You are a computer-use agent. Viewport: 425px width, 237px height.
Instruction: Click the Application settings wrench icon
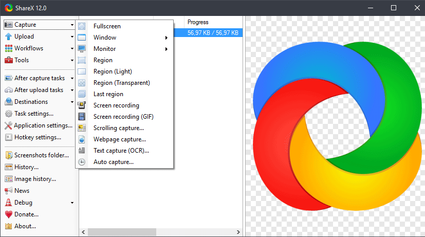tap(8, 125)
